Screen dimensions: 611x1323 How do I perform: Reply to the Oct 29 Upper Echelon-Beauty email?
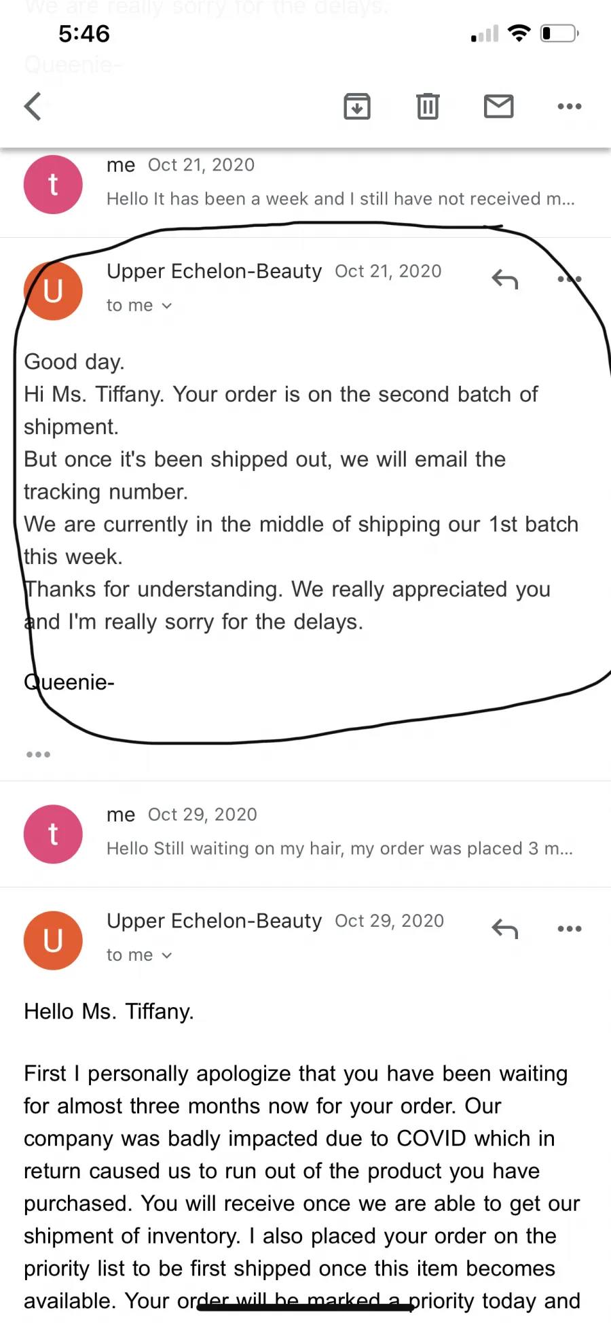click(505, 929)
